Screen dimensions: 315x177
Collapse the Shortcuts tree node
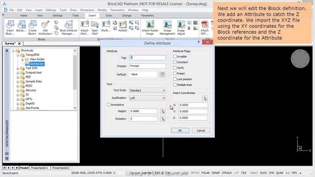pyautogui.click(x=13, y=51)
